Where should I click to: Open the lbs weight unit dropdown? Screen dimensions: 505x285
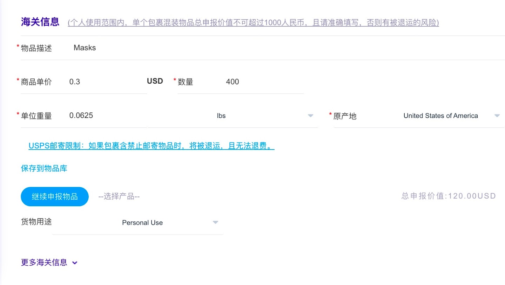point(233,116)
